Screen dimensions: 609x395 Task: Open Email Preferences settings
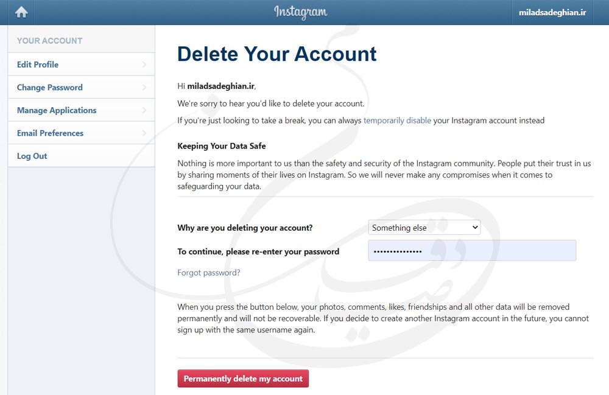(50, 133)
